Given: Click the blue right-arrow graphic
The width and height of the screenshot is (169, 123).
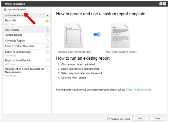Looking at the screenshot, I should [97, 34].
